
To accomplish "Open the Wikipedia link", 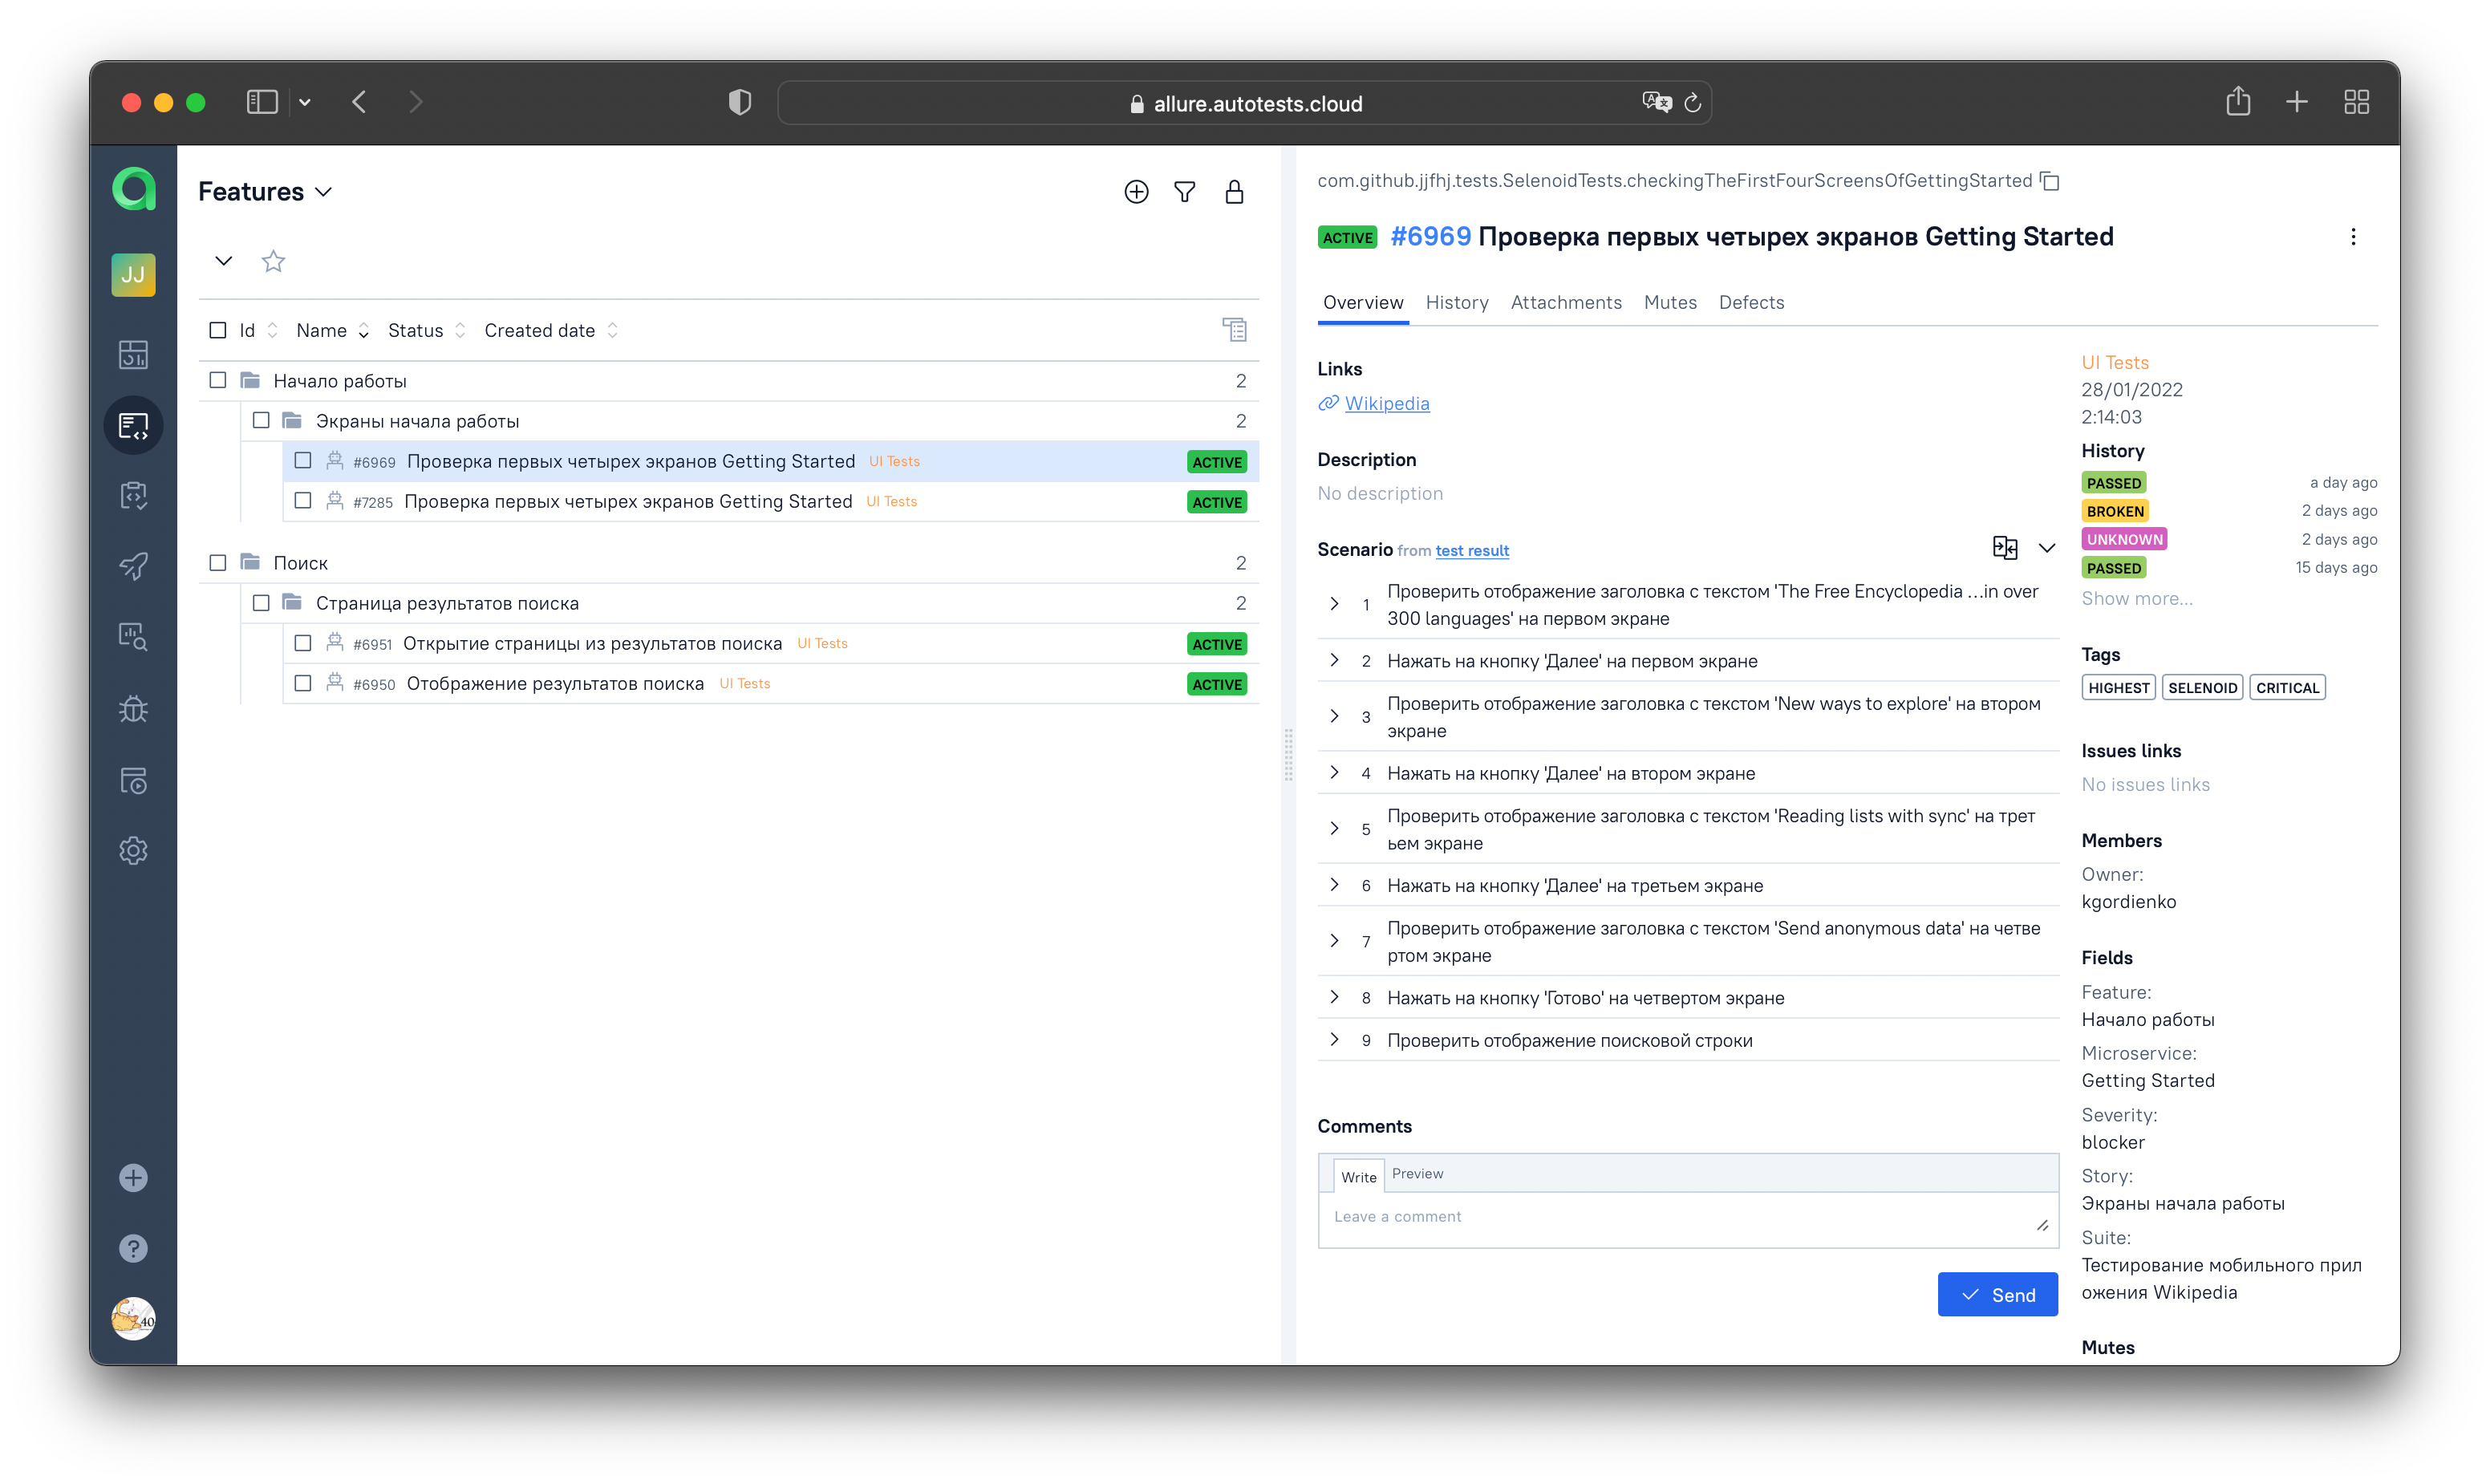I will tap(1386, 403).
